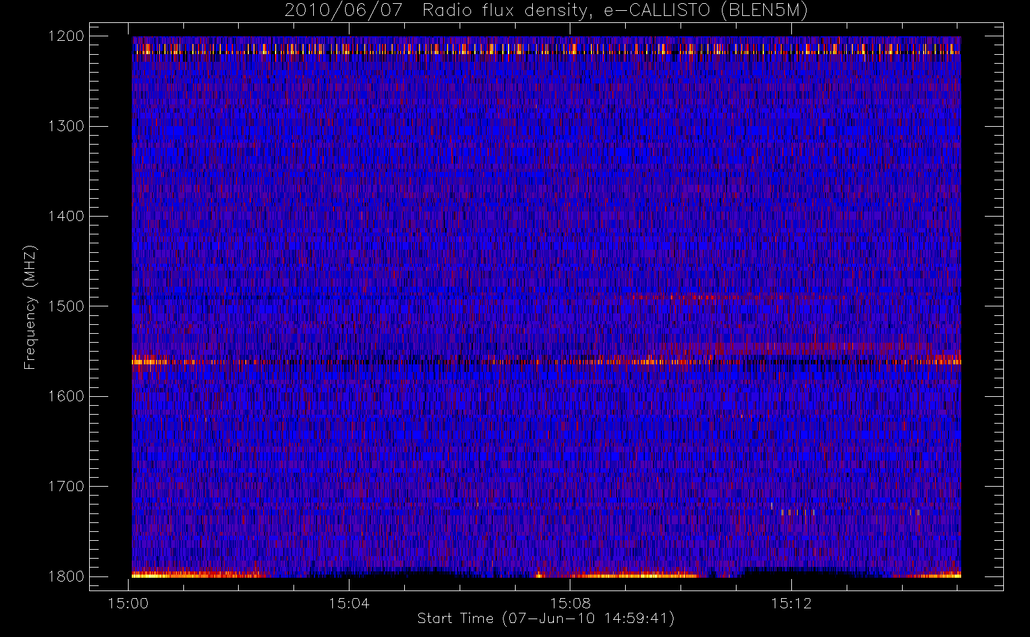This screenshot has height=637, width=1030.
Task: Click the Start Time axis caption
Action: pyautogui.click(x=546, y=619)
